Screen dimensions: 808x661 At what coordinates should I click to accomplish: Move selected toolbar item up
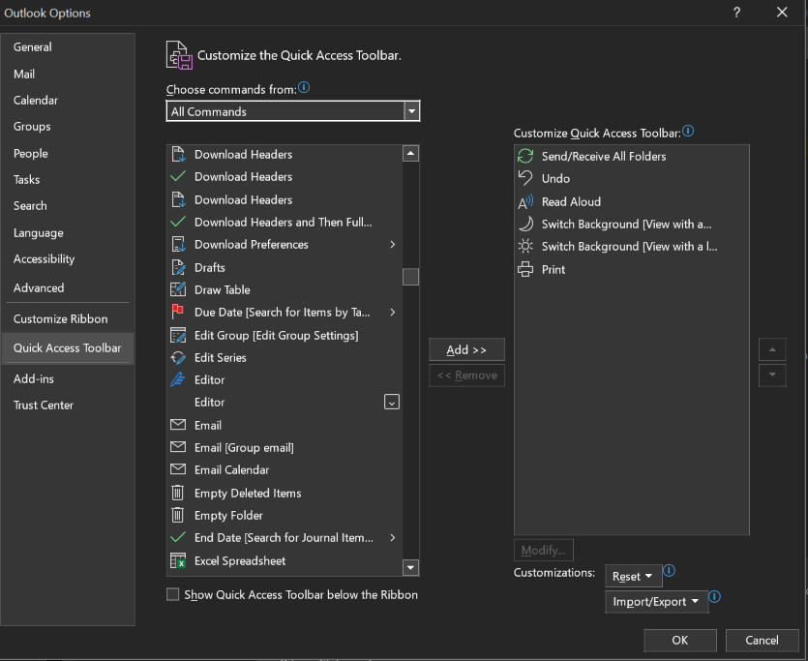click(x=772, y=349)
